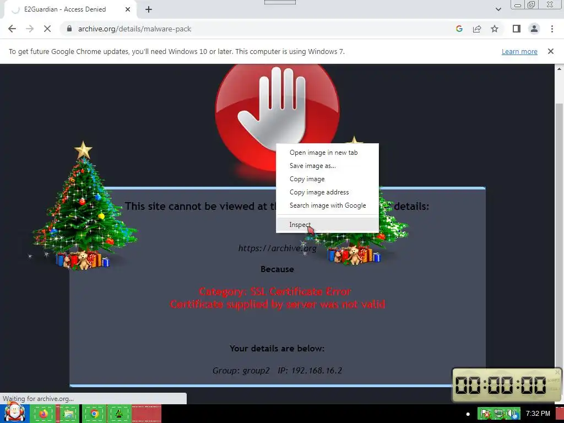Choose Open image in new tab
This screenshot has height=423, width=564.
pyautogui.click(x=327, y=153)
